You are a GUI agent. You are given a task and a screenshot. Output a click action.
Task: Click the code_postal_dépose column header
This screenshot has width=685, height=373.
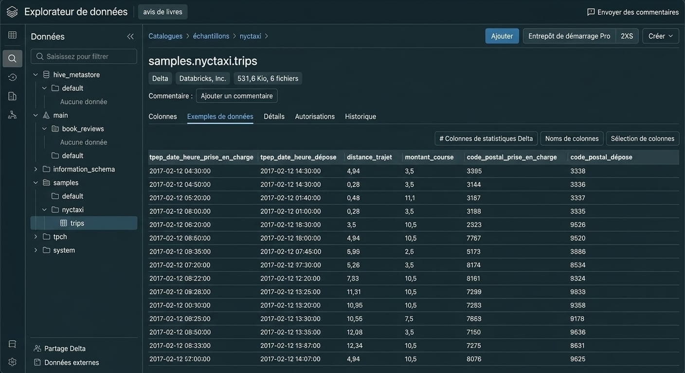(x=601, y=157)
